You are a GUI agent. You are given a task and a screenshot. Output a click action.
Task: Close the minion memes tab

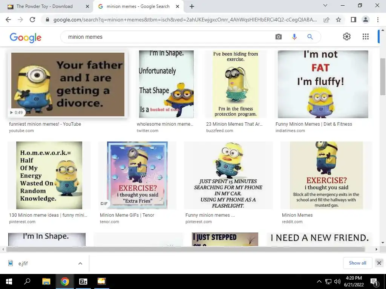click(x=178, y=6)
